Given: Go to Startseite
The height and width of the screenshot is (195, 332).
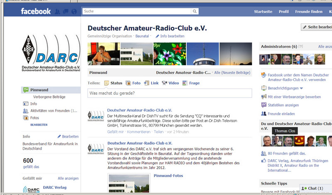Looking at the screenshot, I should coord(263,12).
